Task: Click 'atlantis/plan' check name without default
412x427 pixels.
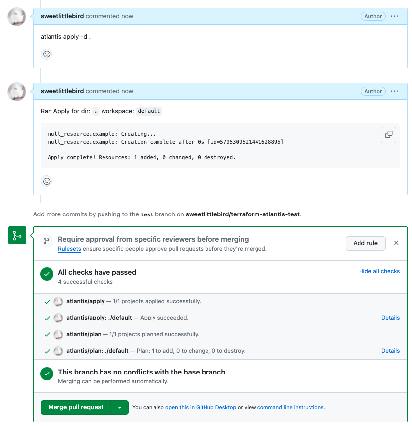Action: click(84, 334)
